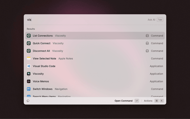
Task: Open the Actions menu
Action: point(148,101)
